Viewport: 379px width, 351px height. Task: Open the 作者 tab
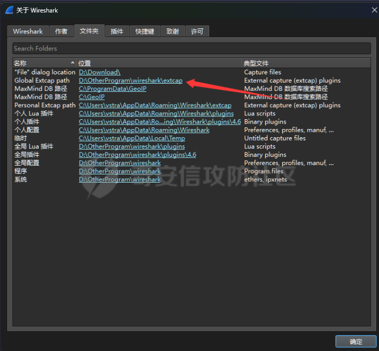61,31
